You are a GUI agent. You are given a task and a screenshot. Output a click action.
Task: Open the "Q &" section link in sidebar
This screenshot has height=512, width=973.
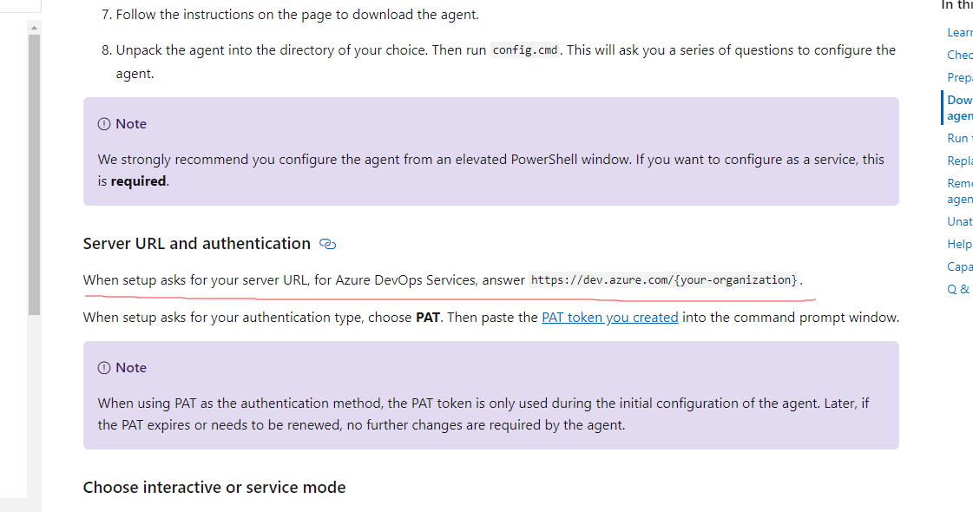tap(958, 289)
